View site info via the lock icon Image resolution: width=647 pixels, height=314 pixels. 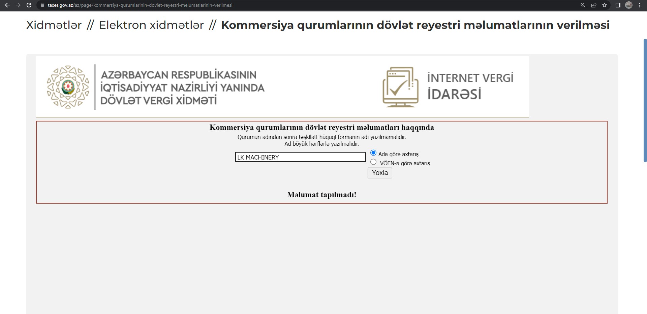point(42,5)
